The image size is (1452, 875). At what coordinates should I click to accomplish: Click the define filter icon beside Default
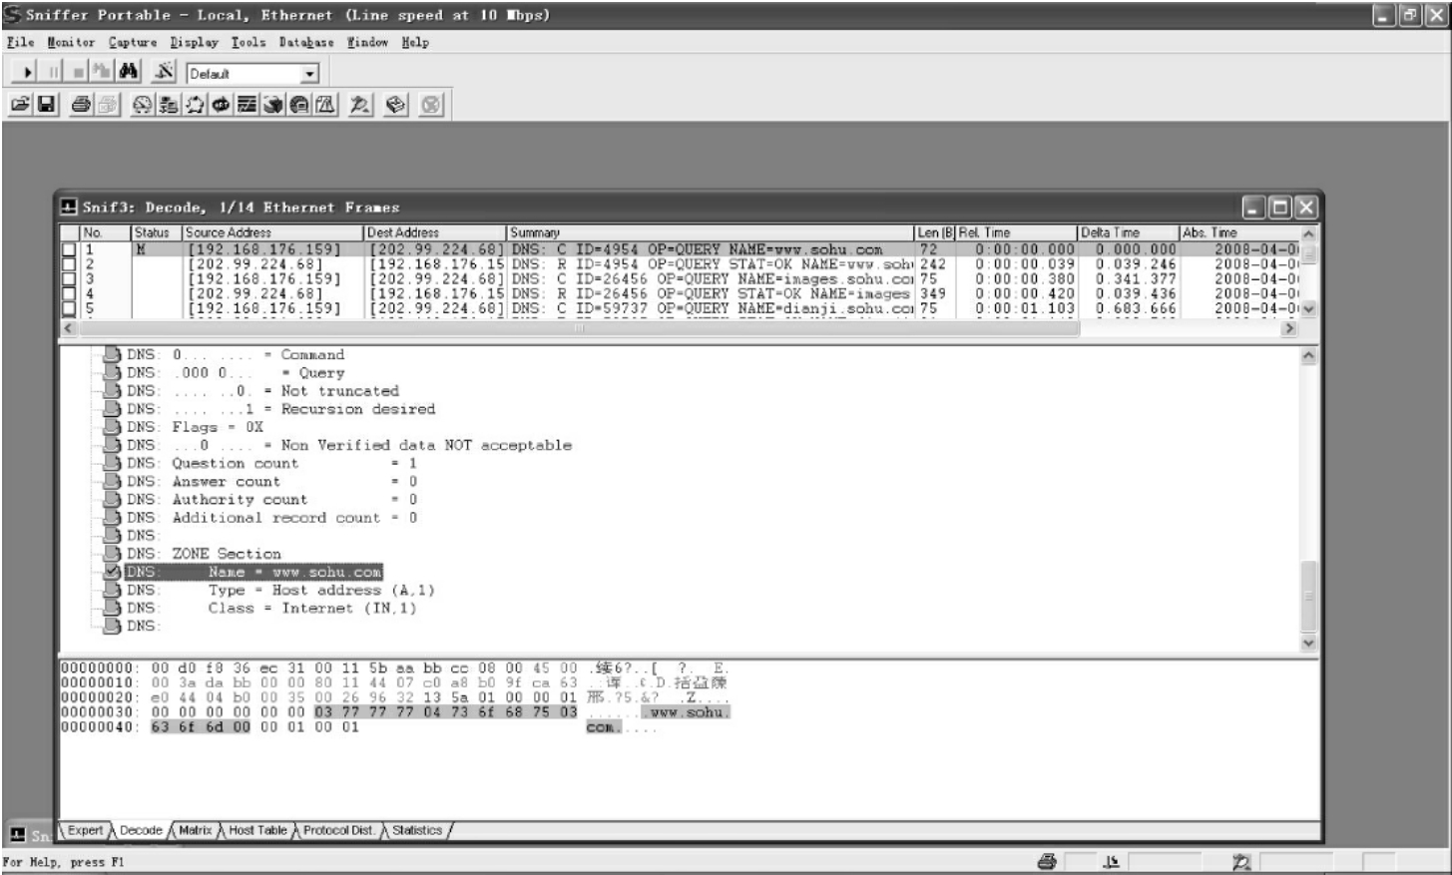pyautogui.click(x=165, y=72)
